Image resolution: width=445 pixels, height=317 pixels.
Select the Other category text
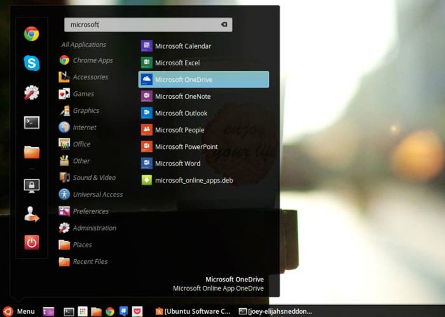(x=81, y=161)
